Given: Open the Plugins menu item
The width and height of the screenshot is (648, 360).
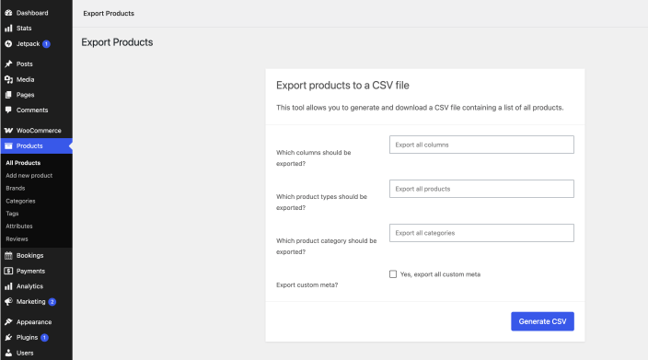Looking at the screenshot, I should [x=37, y=337].
